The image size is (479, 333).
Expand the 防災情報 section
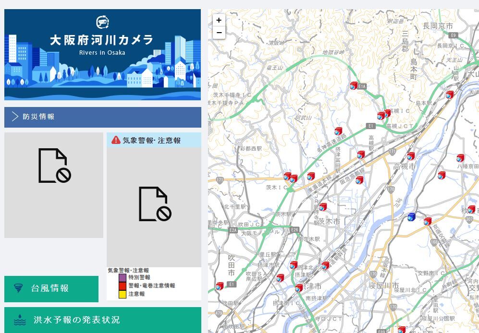[x=103, y=117]
